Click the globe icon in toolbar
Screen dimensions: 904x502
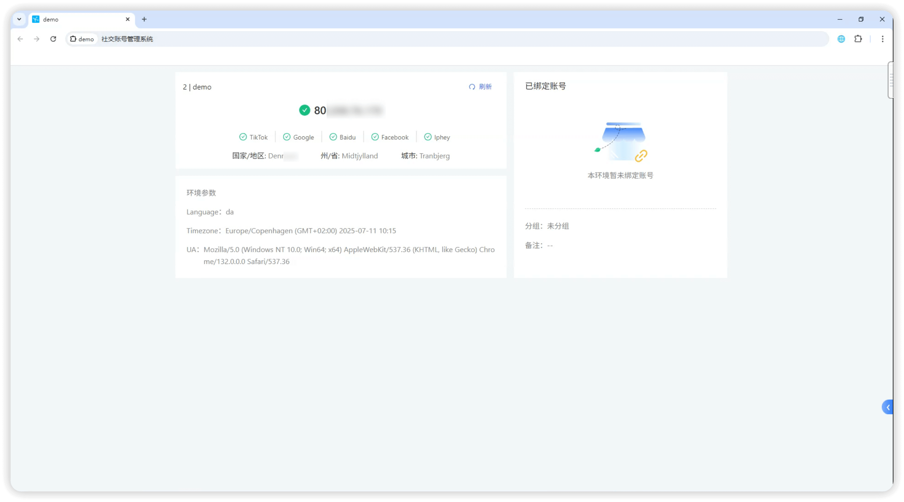(841, 39)
